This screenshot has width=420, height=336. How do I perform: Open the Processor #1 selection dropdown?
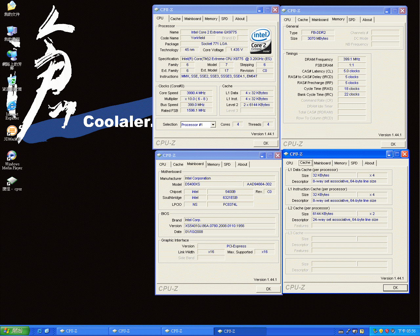coord(213,125)
